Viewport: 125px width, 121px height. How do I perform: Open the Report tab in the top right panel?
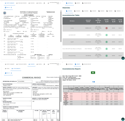(x=78, y=3)
